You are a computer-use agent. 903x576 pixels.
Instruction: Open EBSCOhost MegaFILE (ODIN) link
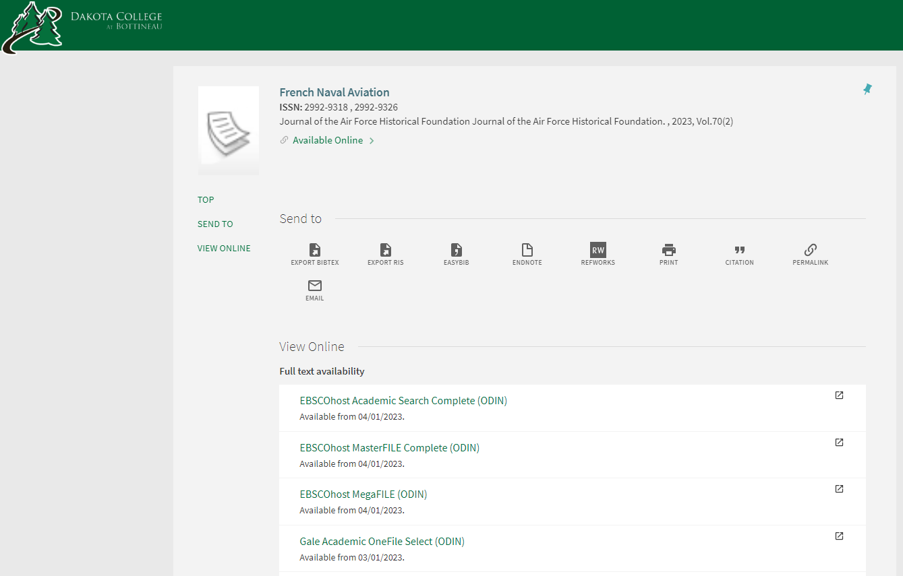click(363, 494)
